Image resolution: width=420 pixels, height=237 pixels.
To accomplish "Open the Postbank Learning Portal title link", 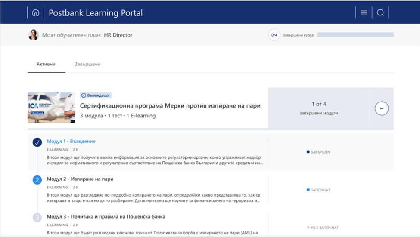I will [x=96, y=13].
